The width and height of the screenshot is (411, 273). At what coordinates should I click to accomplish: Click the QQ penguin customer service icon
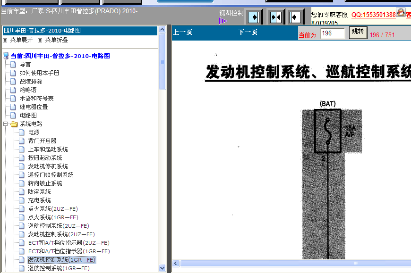[401, 12]
